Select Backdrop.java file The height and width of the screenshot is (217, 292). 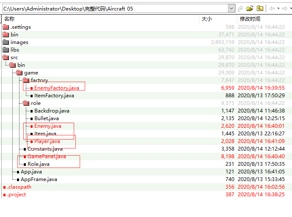tap(52, 111)
